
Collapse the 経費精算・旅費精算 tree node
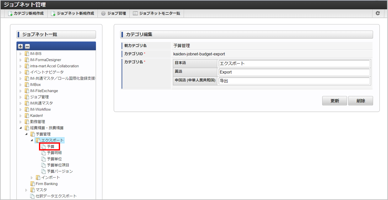pyautogui.click(x=21, y=128)
